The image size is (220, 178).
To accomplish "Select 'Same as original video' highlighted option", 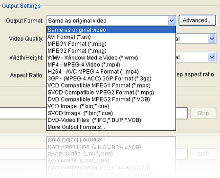I will [x=111, y=30].
